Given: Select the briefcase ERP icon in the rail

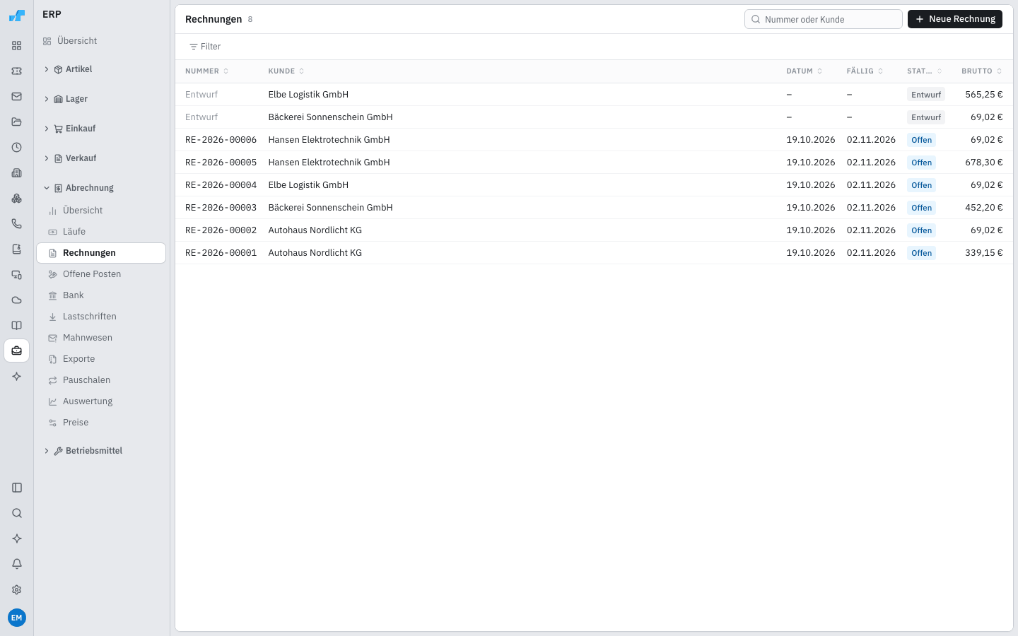Looking at the screenshot, I should (x=17, y=351).
